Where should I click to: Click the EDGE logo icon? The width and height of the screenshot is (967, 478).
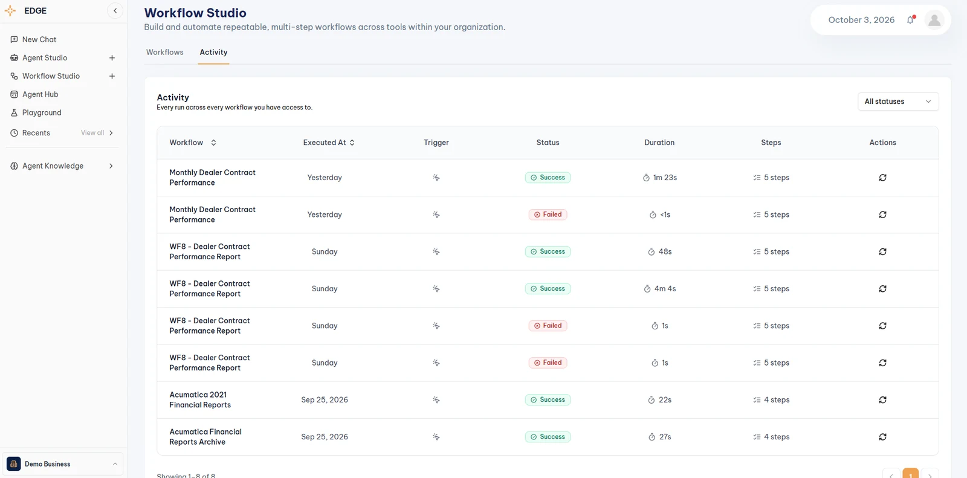pyautogui.click(x=10, y=11)
